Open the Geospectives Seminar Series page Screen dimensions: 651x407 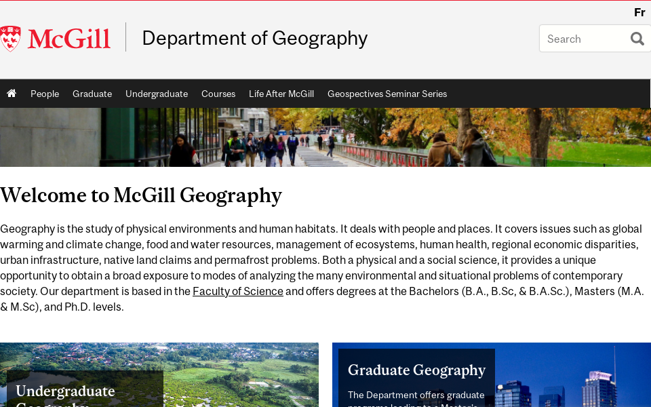point(387,94)
